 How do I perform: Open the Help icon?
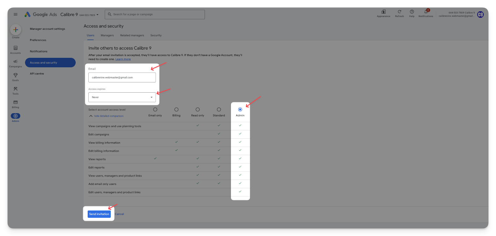[x=412, y=12]
